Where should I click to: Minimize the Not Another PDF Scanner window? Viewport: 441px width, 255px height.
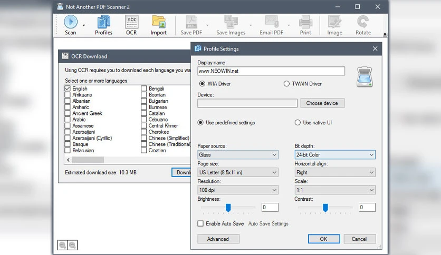338,7
